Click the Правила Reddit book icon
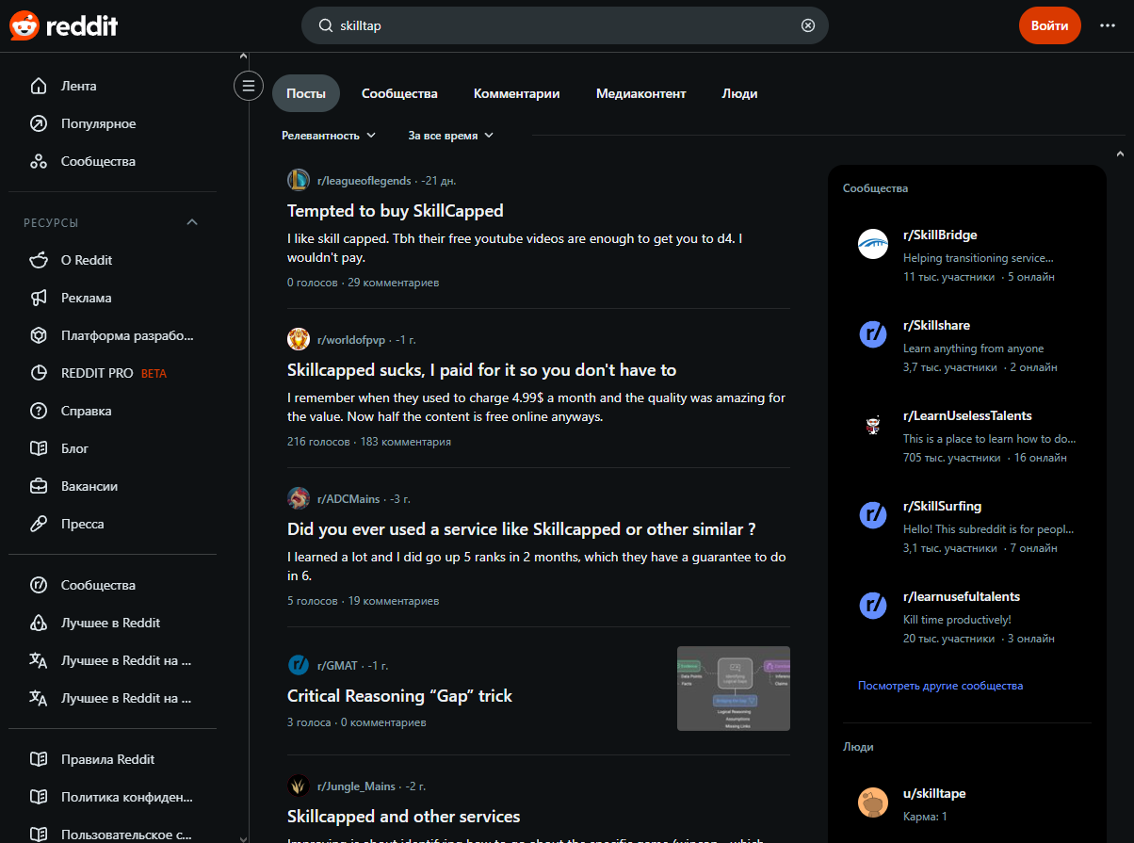Screen dimensions: 1134x843 (39, 759)
